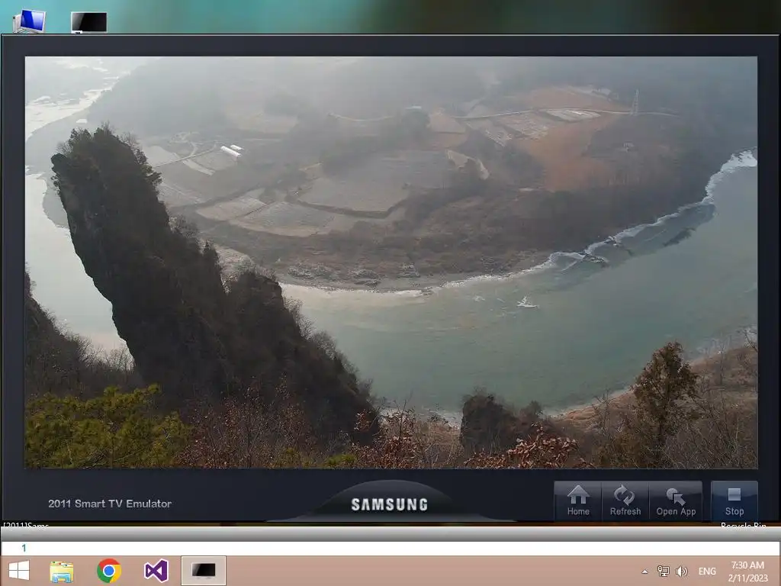Open Google Chrome from the taskbar
The image size is (781, 586).
pos(108,571)
